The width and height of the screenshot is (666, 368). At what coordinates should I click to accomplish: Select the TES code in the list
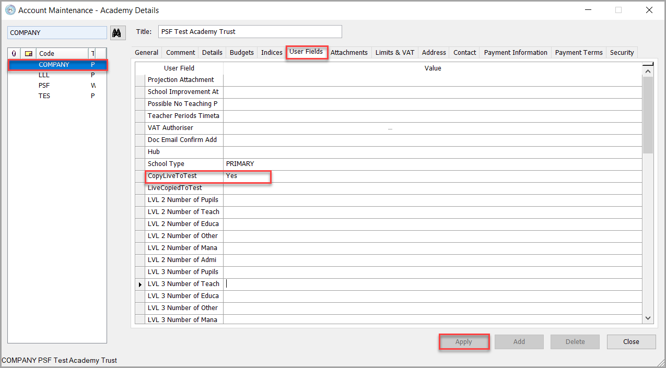tap(44, 96)
